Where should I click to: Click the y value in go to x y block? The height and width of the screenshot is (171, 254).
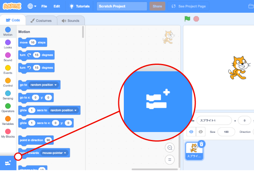point(48,97)
